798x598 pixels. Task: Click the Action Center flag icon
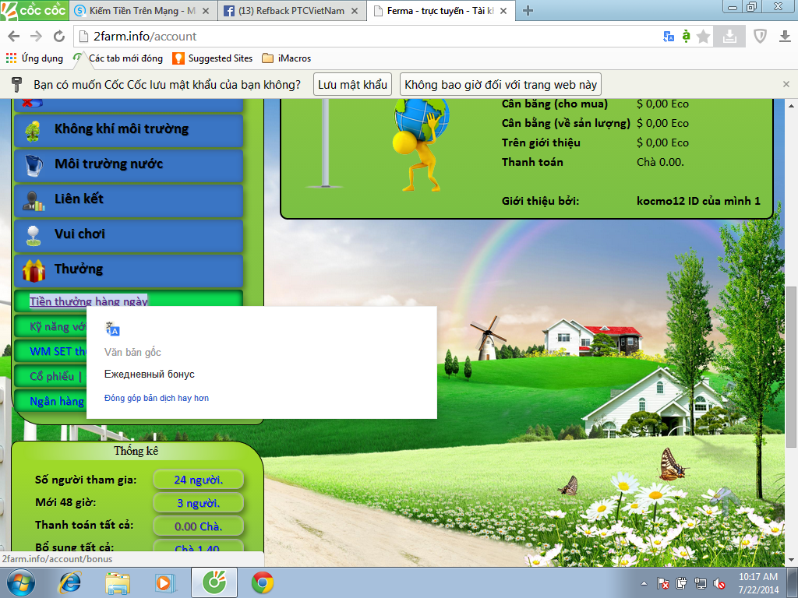[x=662, y=583]
